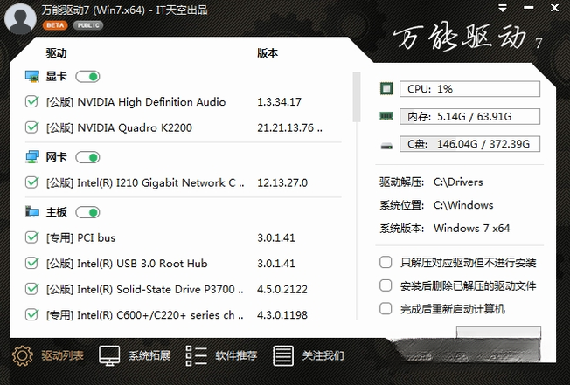The height and width of the screenshot is (385, 570).
Task: Uncheck Intel I210 Gigabit Network driver
Action: click(32, 182)
